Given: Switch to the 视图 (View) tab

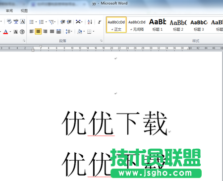Looking at the screenshot, I should (24, 11).
